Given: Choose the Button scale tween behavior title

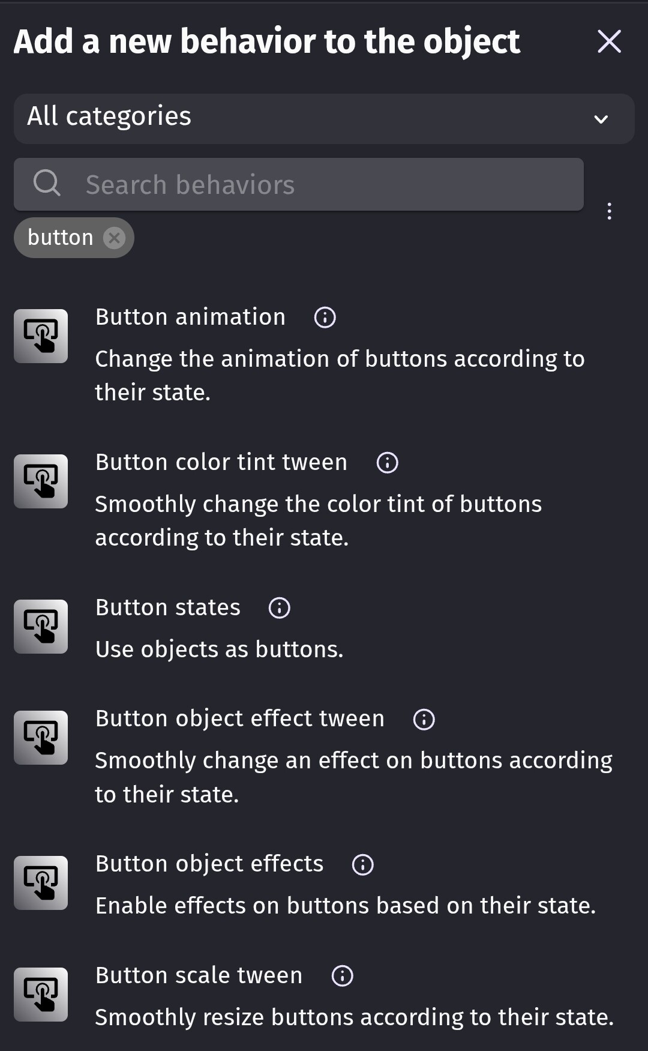Looking at the screenshot, I should (x=199, y=975).
